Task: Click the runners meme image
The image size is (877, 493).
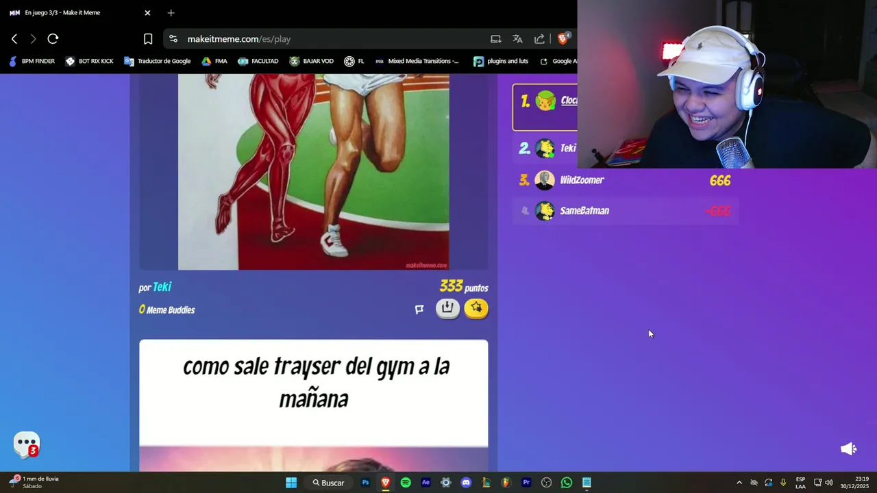Action: pyautogui.click(x=314, y=172)
